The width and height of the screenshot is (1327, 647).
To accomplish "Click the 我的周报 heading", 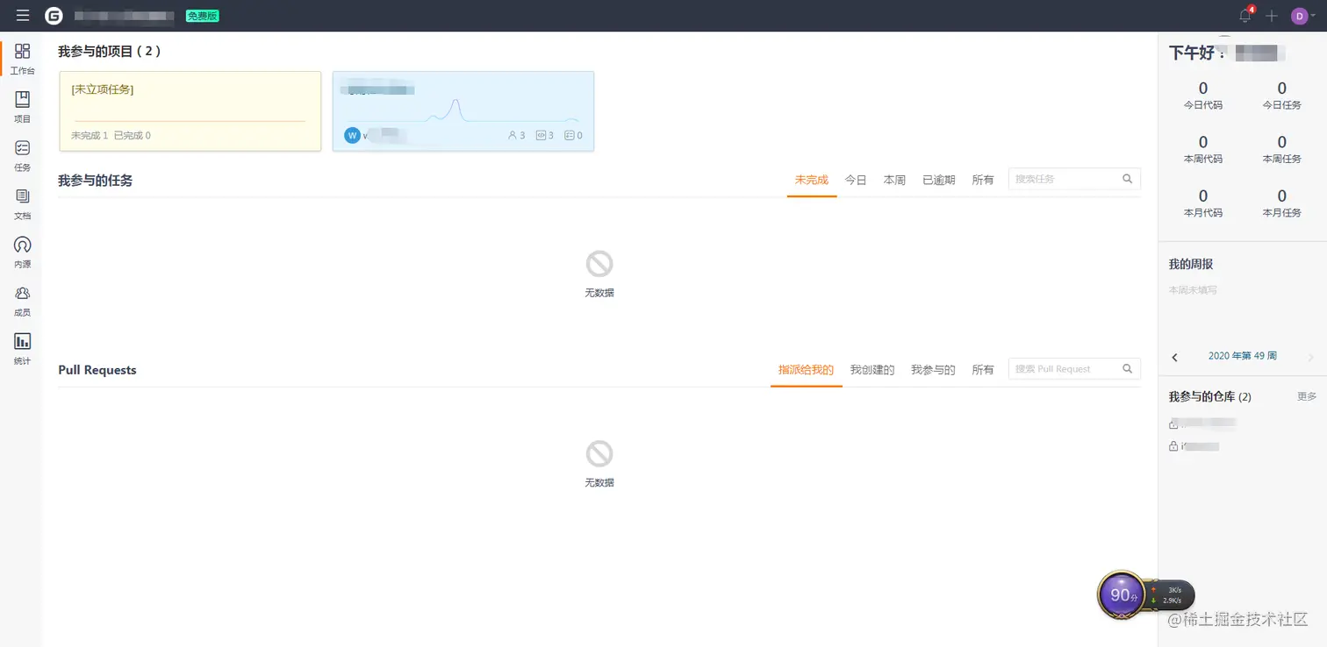I will 1191,264.
